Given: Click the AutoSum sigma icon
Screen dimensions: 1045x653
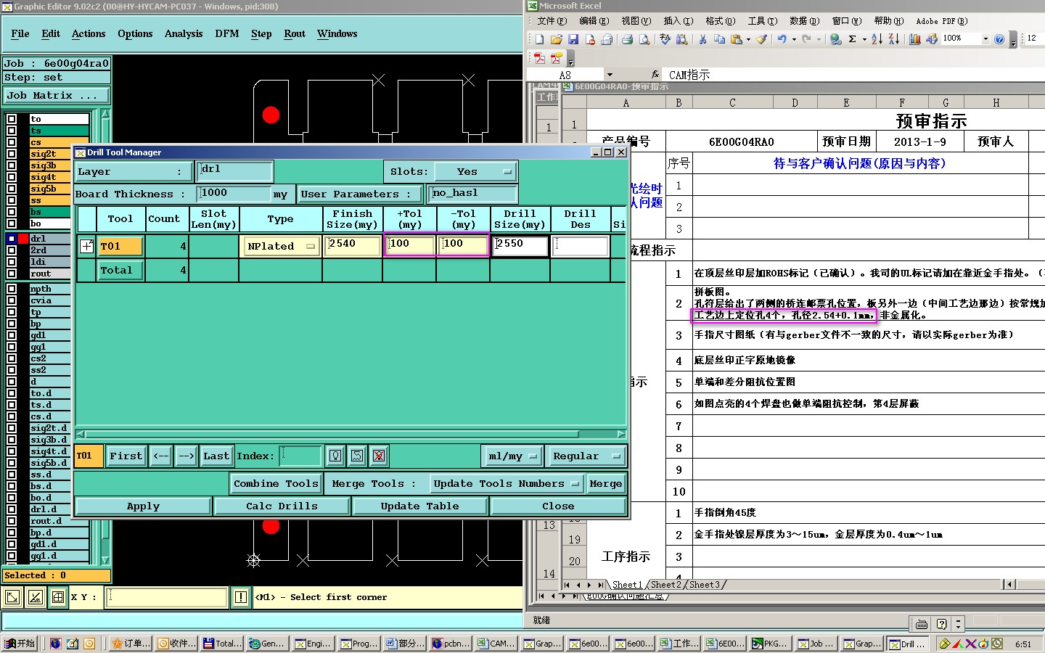Looking at the screenshot, I should 853,39.
